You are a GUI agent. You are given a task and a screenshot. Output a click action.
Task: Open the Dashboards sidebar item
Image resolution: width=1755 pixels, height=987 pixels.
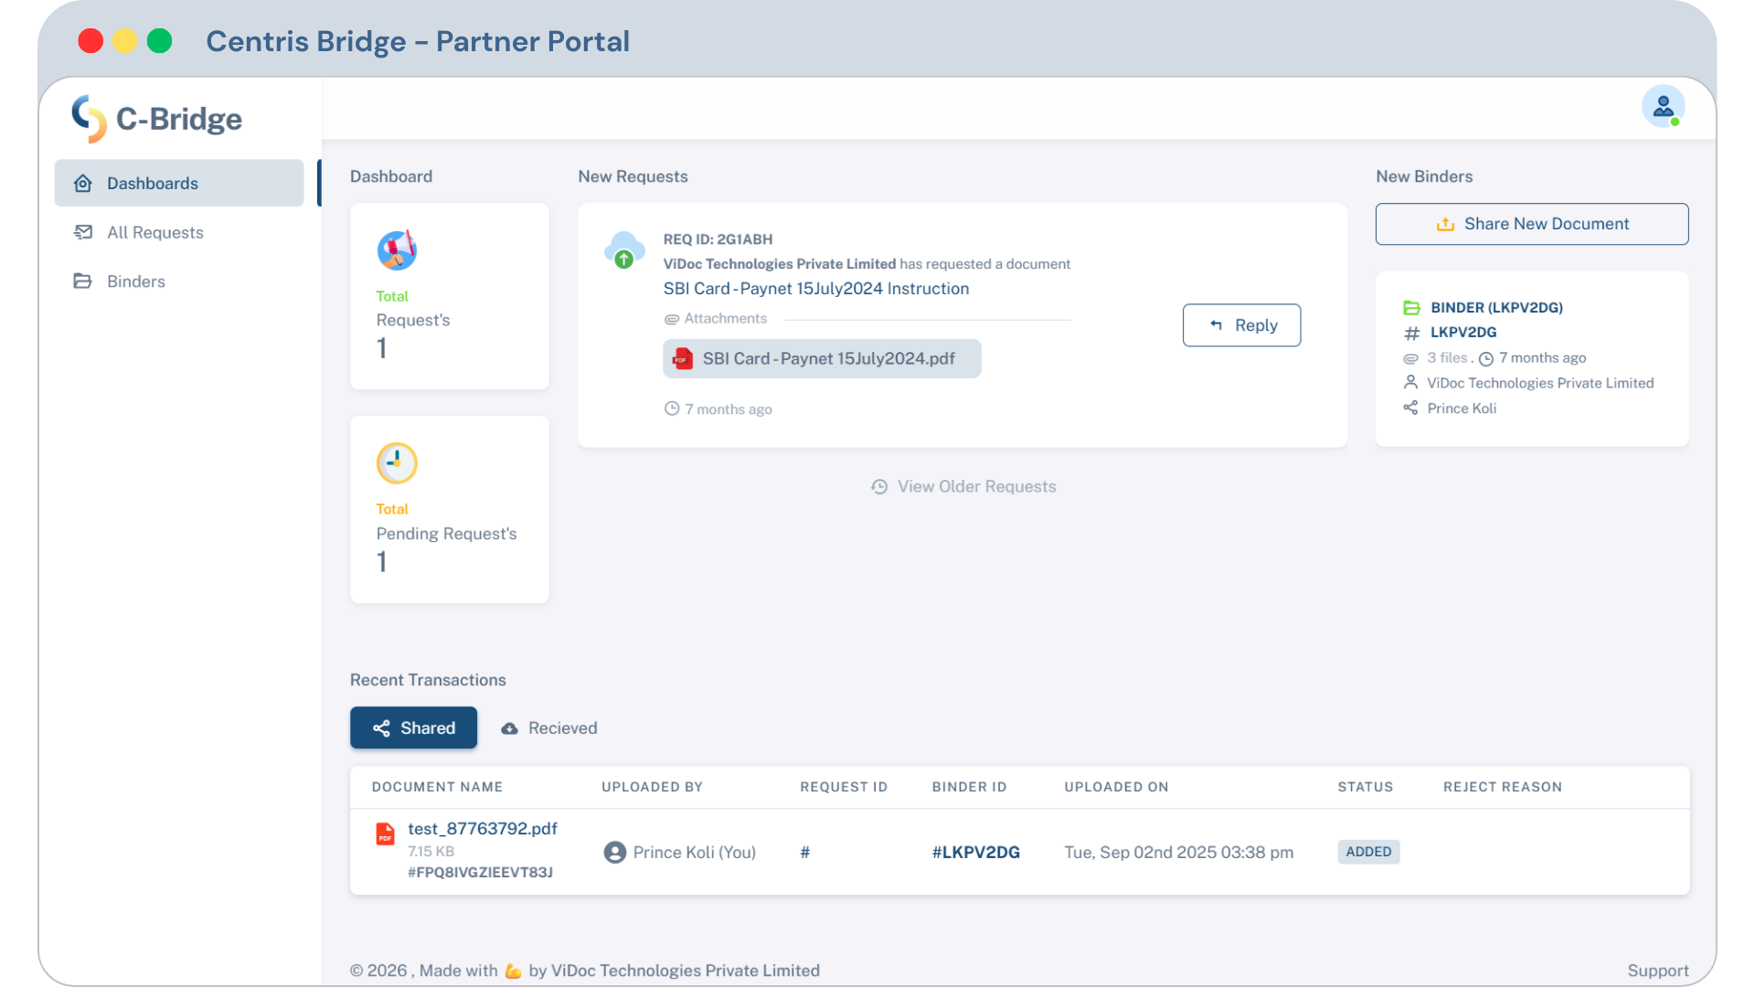point(179,183)
